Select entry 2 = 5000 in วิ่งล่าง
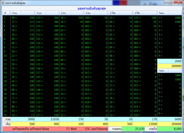Viewport: 184px width, 133px height. click(x=170, y=75)
